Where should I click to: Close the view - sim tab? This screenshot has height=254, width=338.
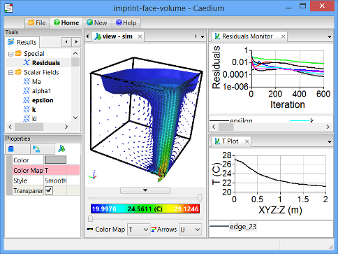140,36
